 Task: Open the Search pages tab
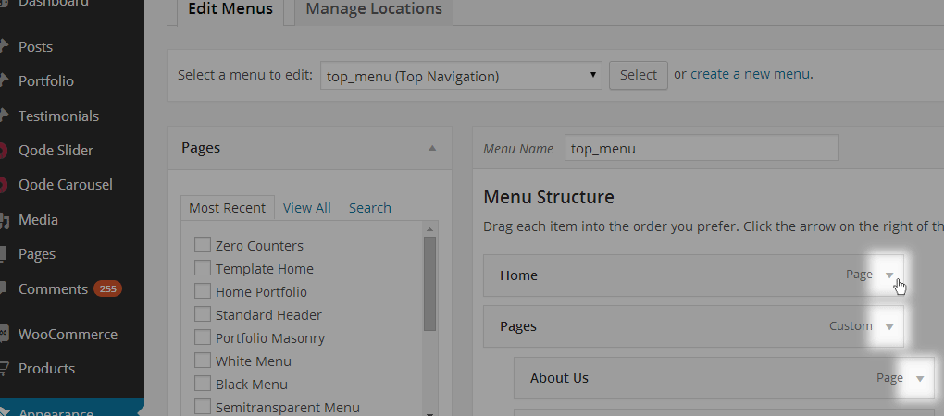point(370,208)
